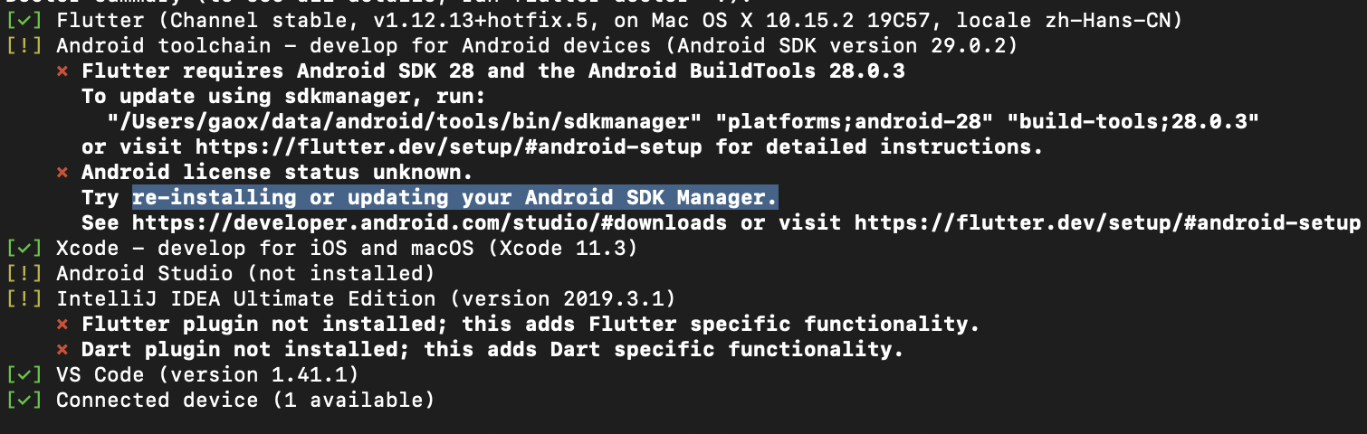Click the green checkmark beside Xcode

click(24, 248)
